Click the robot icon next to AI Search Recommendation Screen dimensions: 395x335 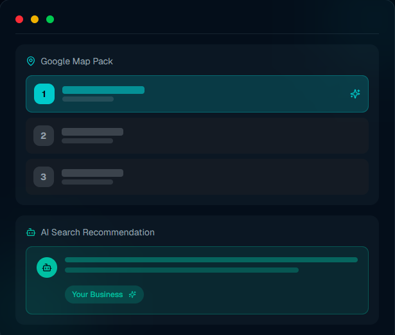pyautogui.click(x=31, y=232)
